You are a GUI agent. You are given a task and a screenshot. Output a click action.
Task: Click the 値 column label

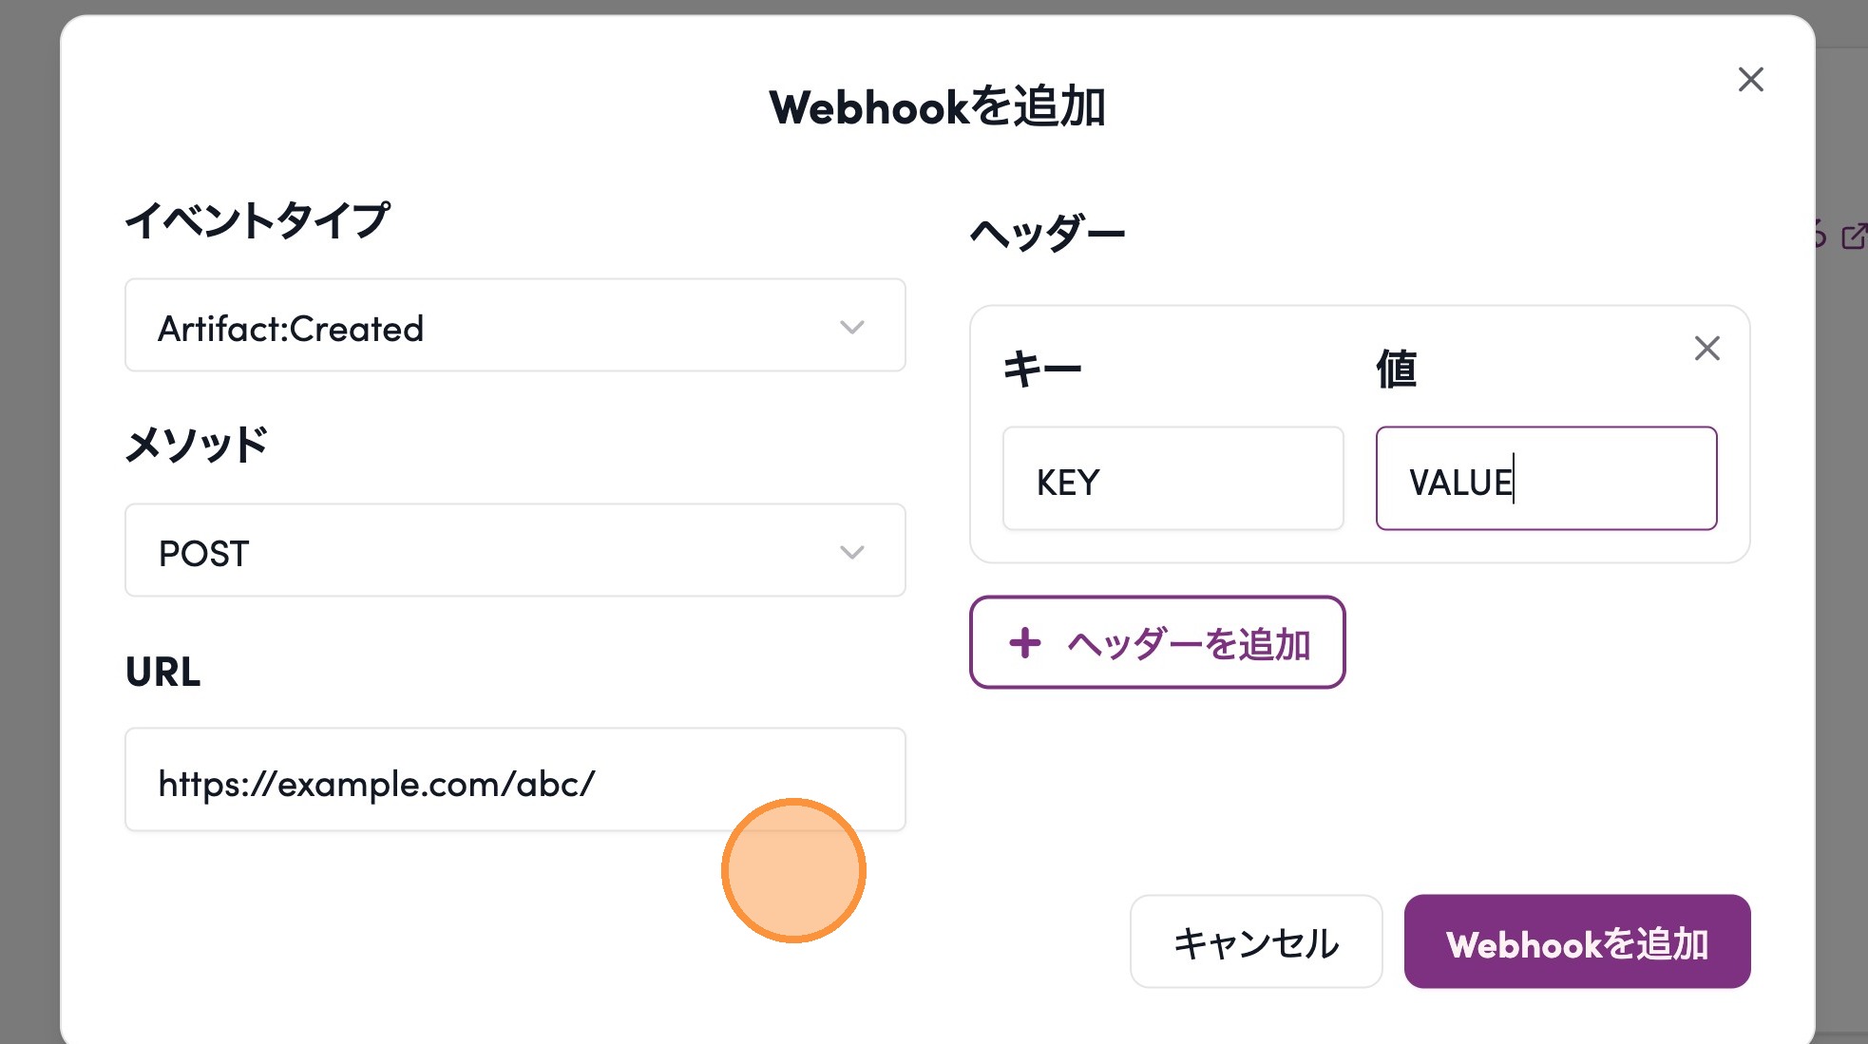(1396, 369)
